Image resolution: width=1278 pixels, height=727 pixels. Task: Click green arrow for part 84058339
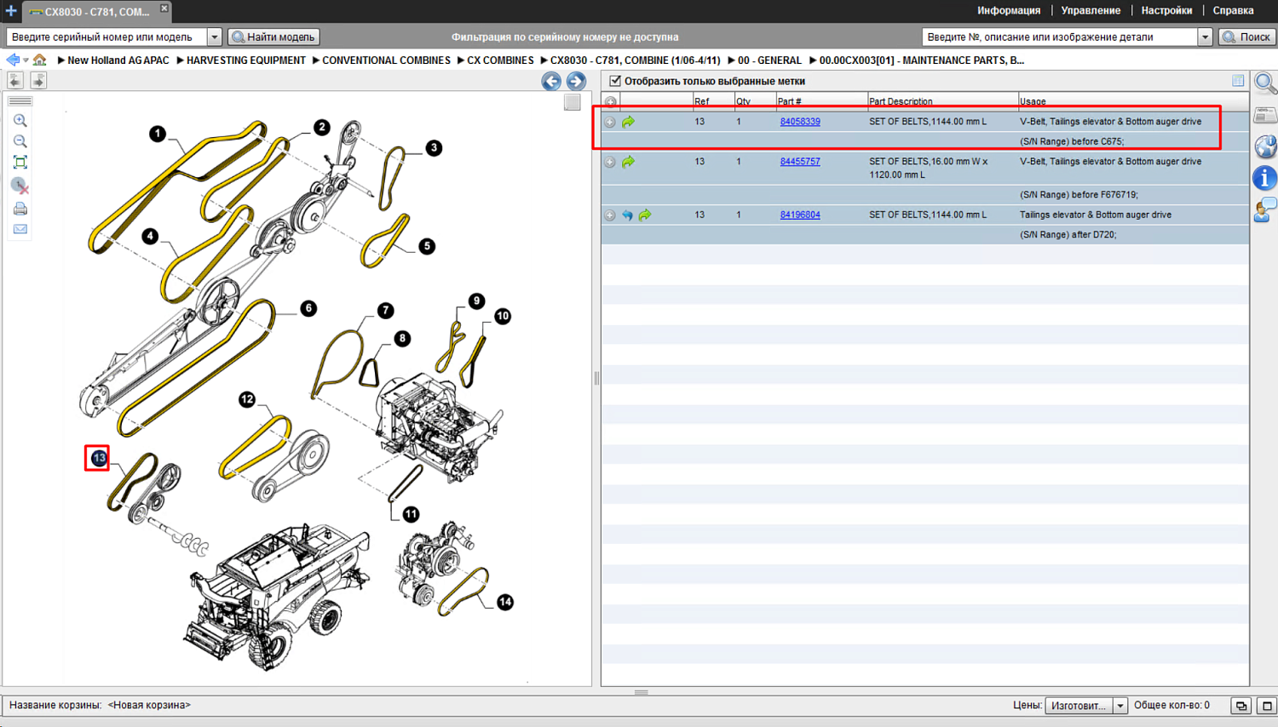(628, 122)
